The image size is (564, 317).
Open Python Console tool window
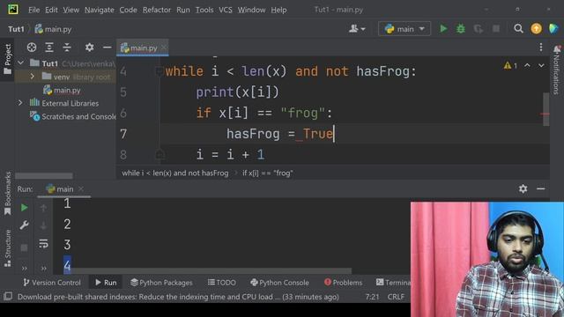click(279, 283)
